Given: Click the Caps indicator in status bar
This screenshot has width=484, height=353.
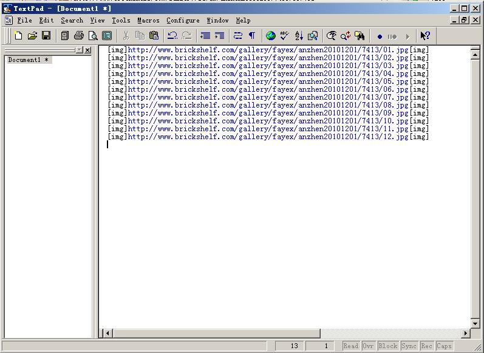Looking at the screenshot, I should pyautogui.click(x=444, y=346).
